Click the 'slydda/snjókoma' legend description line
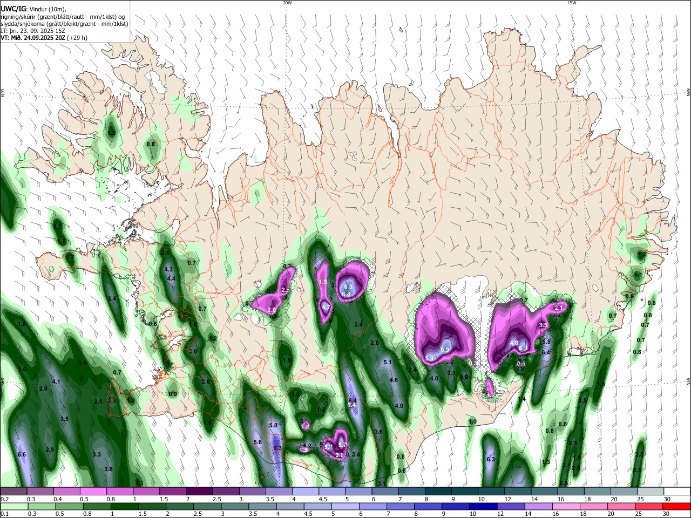Viewport: 691px width, 518px height. click(64, 24)
